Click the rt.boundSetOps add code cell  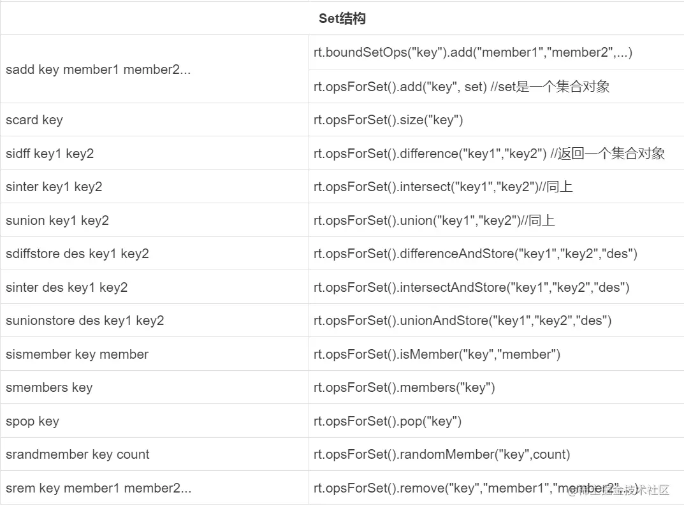[x=472, y=52]
